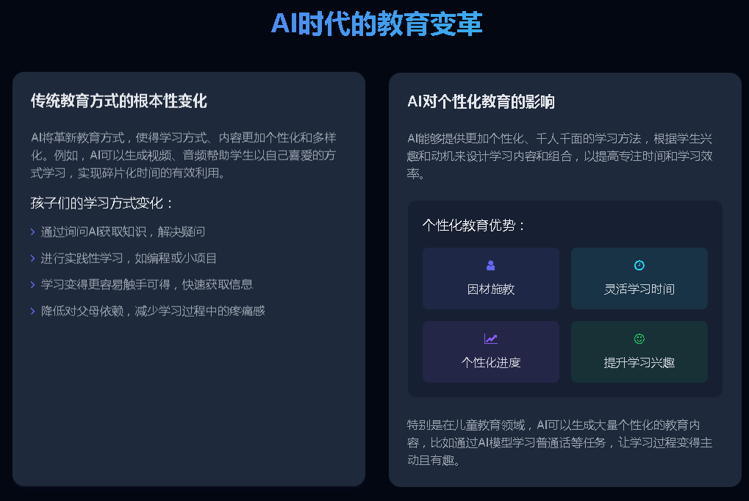Click the heading 传统教育方式的根本性变化
This screenshot has width=749, height=501.
click(119, 101)
